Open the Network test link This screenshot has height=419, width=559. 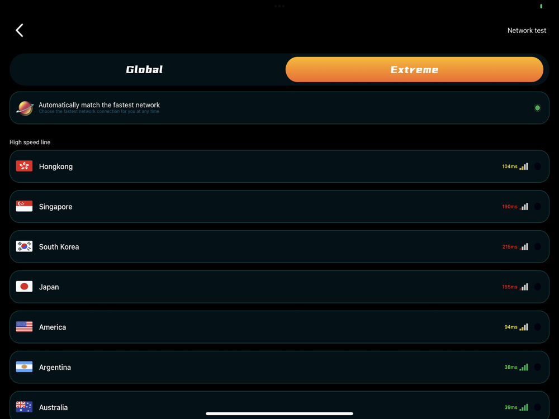527,31
